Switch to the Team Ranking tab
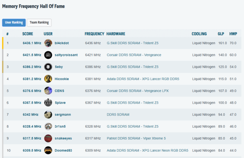The width and height of the screenshot is (244, 158). pyautogui.click(x=39, y=23)
